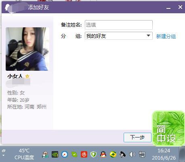185x162 pixels.
Task: Click the gold star next to 小女人
Action: tap(27, 76)
